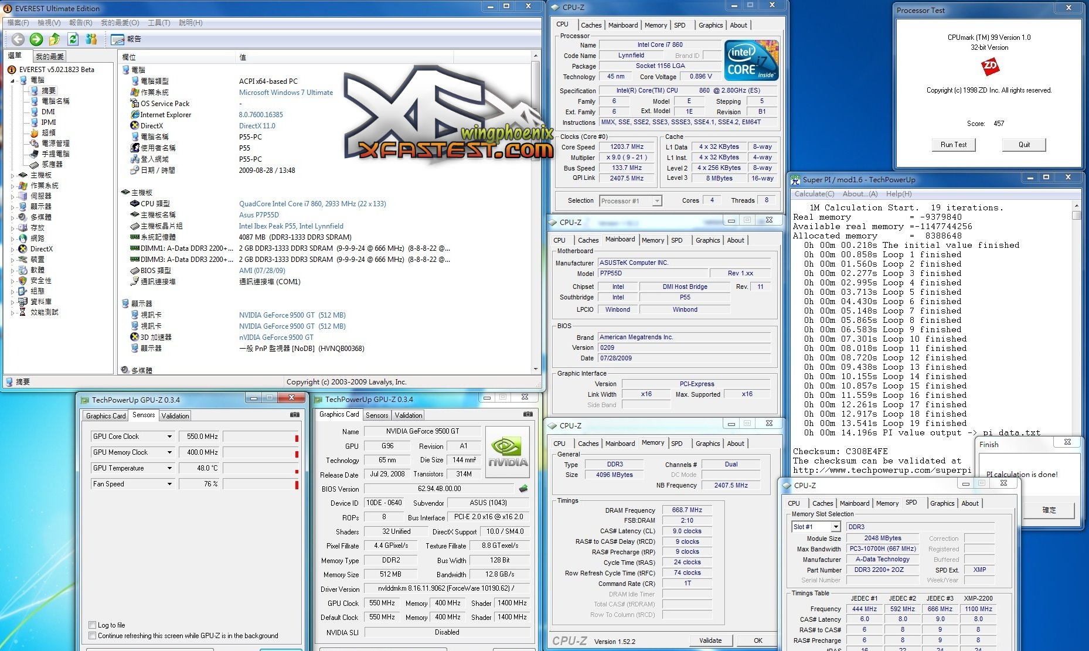
Task: Refresh the EVEREST report with the refresh icon
Action: (x=73, y=39)
